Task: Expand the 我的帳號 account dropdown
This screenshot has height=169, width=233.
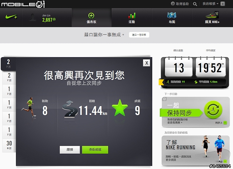Action: pyautogui.click(x=210, y=4)
